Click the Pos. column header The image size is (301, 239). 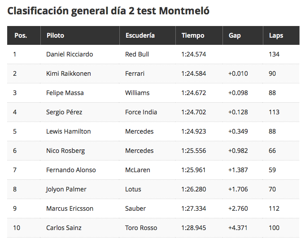click(x=21, y=35)
